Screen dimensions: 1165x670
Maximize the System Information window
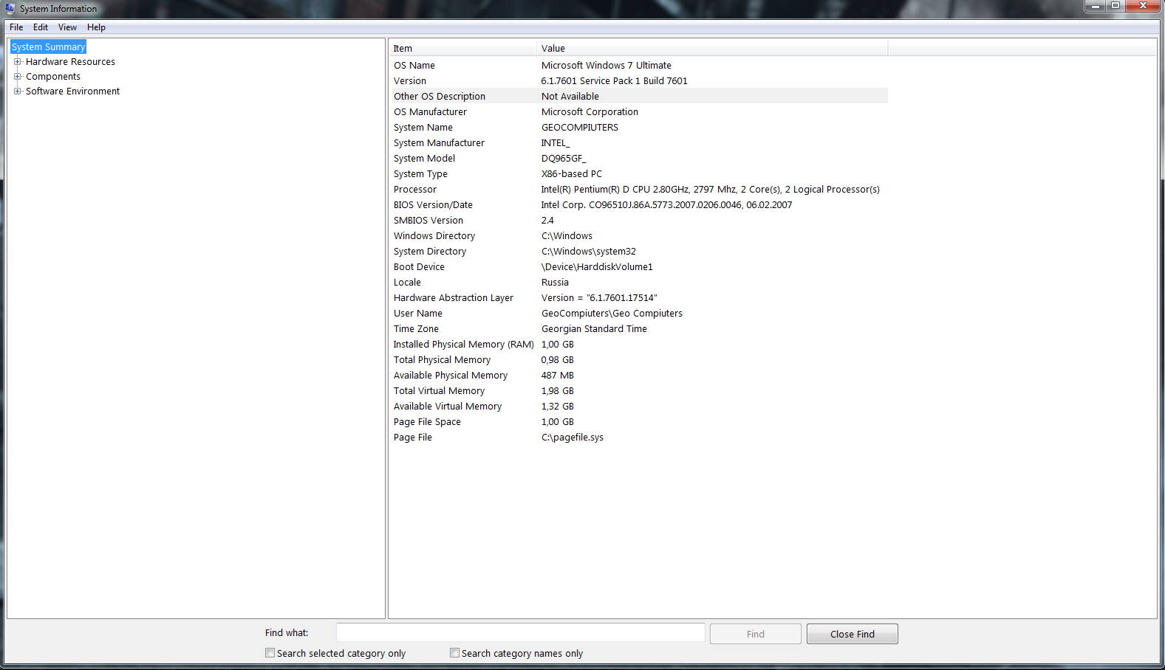point(1116,6)
